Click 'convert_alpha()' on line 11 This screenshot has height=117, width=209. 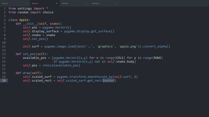point(156,46)
